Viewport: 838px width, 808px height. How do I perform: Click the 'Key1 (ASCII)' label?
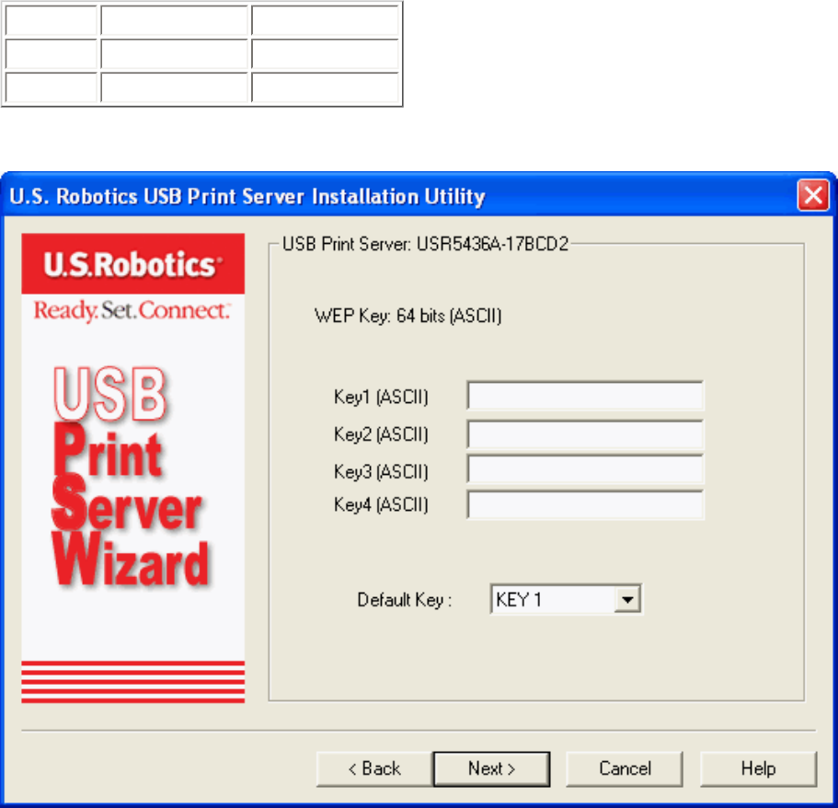(381, 398)
